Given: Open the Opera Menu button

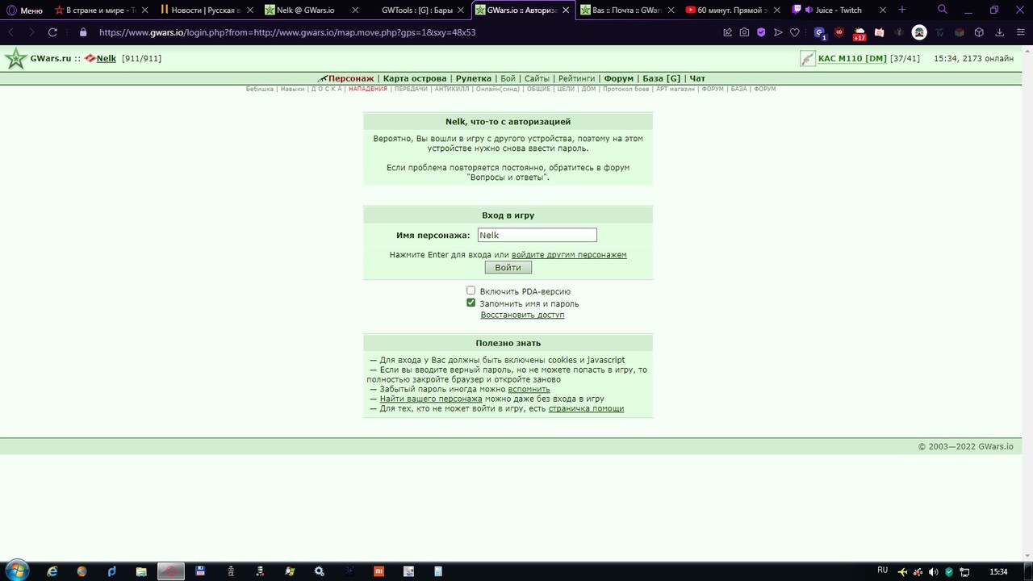Looking at the screenshot, I should coord(25,10).
